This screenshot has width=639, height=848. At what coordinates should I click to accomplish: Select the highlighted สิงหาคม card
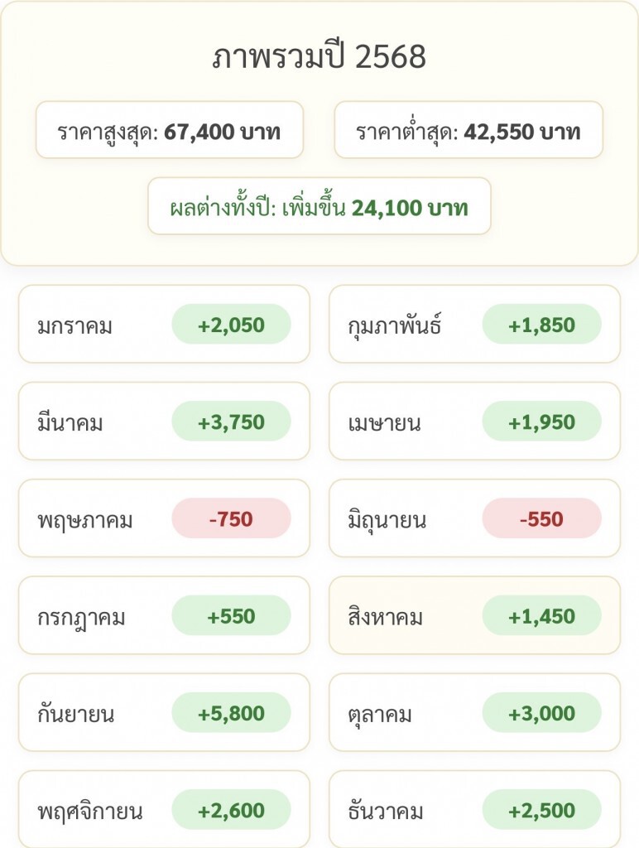click(474, 616)
